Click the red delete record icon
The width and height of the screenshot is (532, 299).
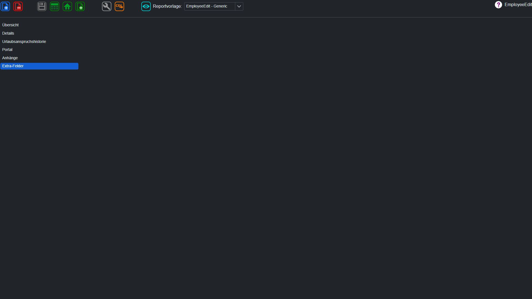[18, 6]
